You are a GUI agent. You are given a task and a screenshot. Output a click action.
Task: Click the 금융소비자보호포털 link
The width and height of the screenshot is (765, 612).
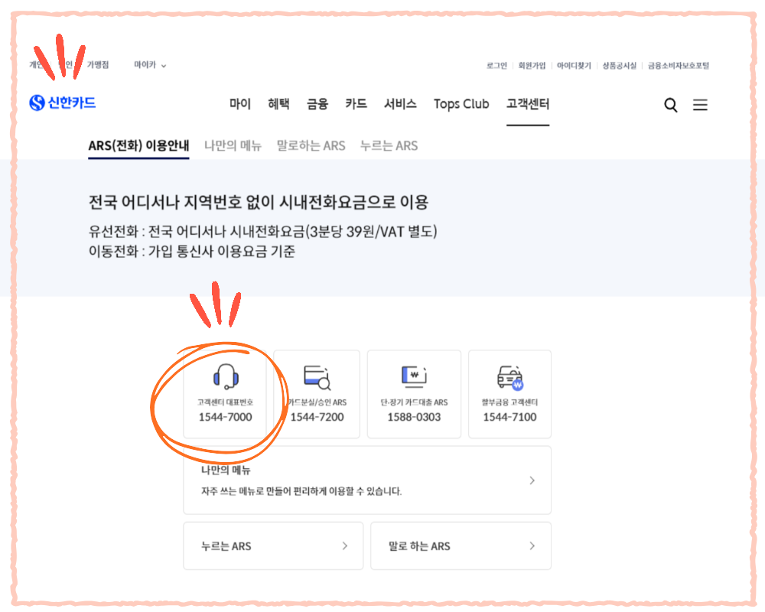(x=678, y=65)
